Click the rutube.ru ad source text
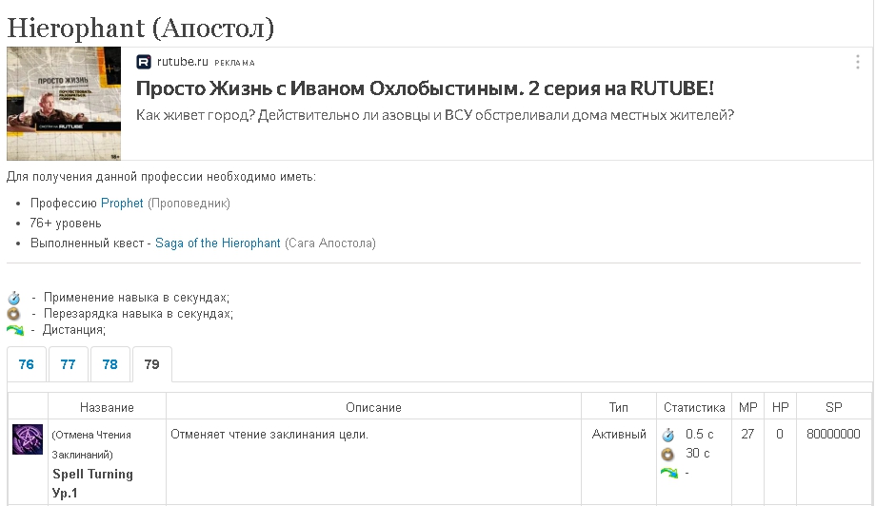The image size is (876, 506). [x=182, y=62]
